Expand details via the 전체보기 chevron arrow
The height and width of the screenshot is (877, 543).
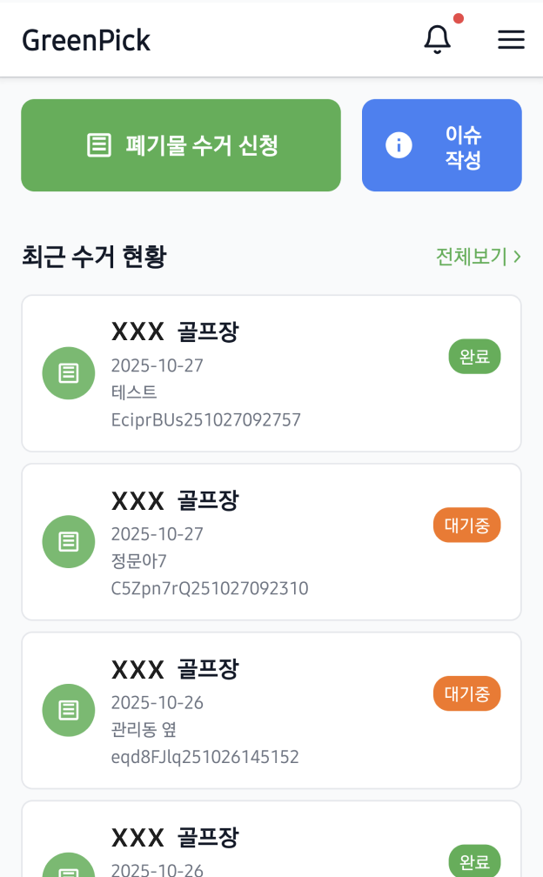[518, 257]
